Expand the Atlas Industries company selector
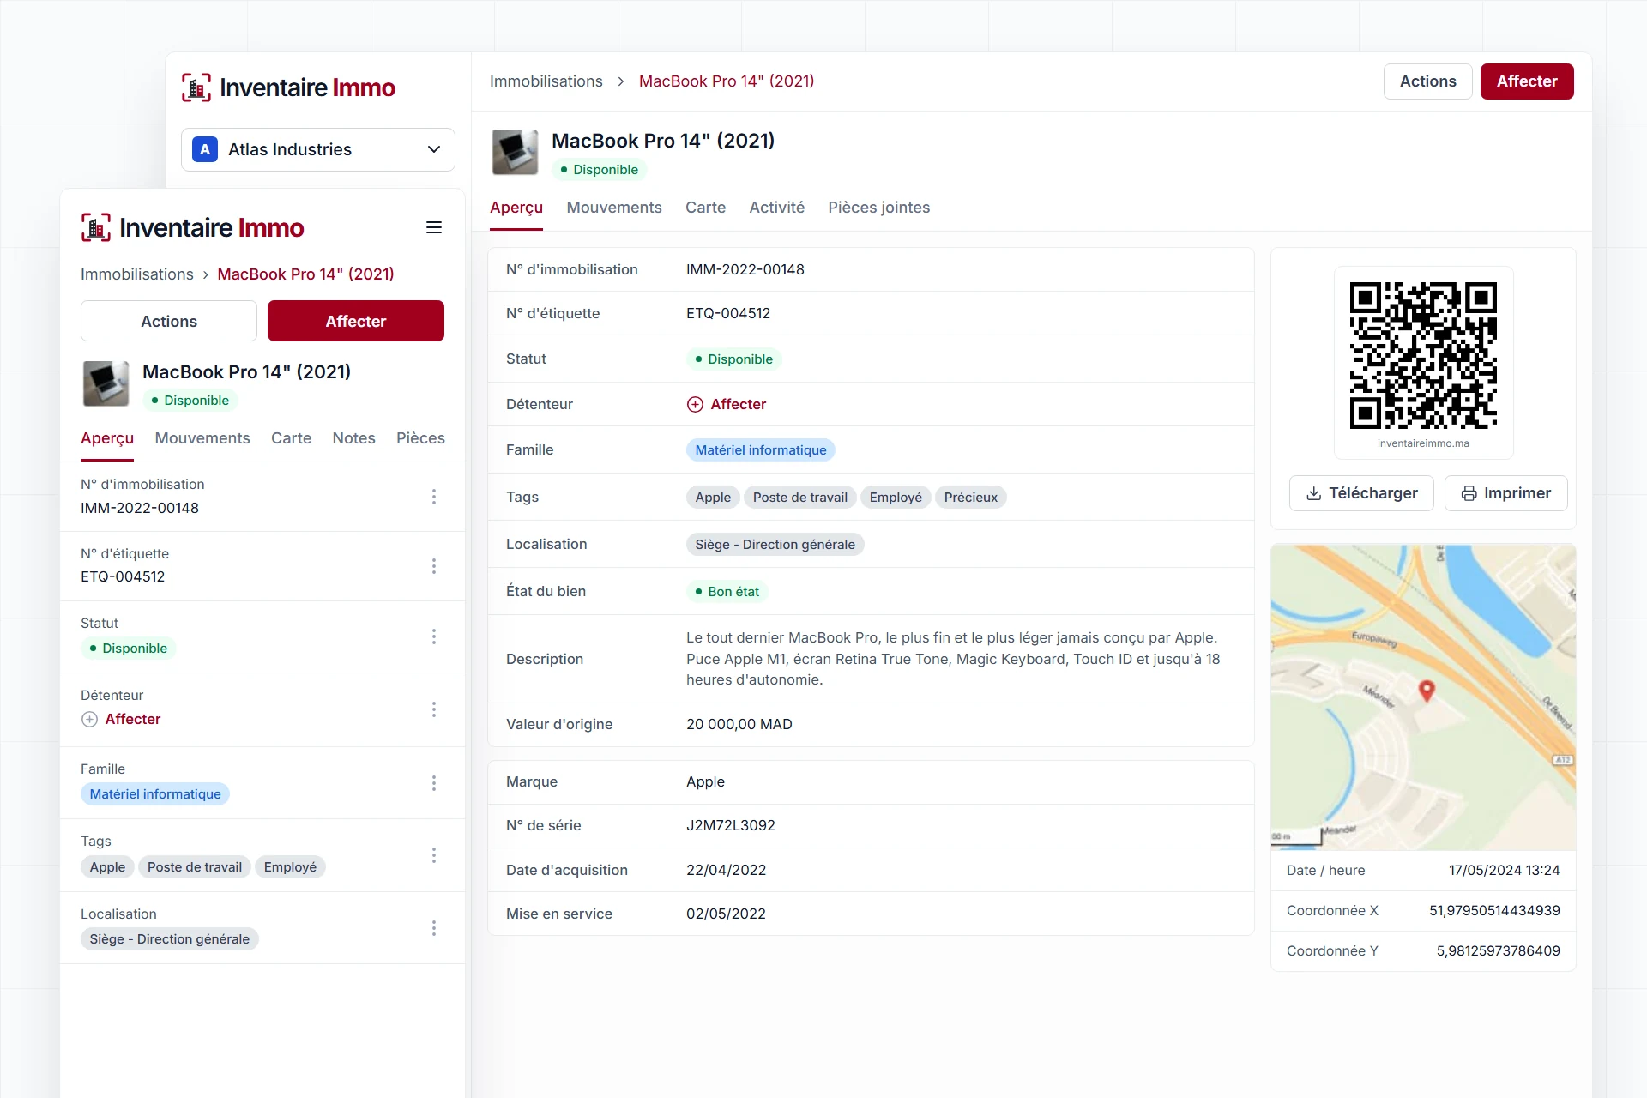The width and height of the screenshot is (1647, 1098). coord(318,149)
